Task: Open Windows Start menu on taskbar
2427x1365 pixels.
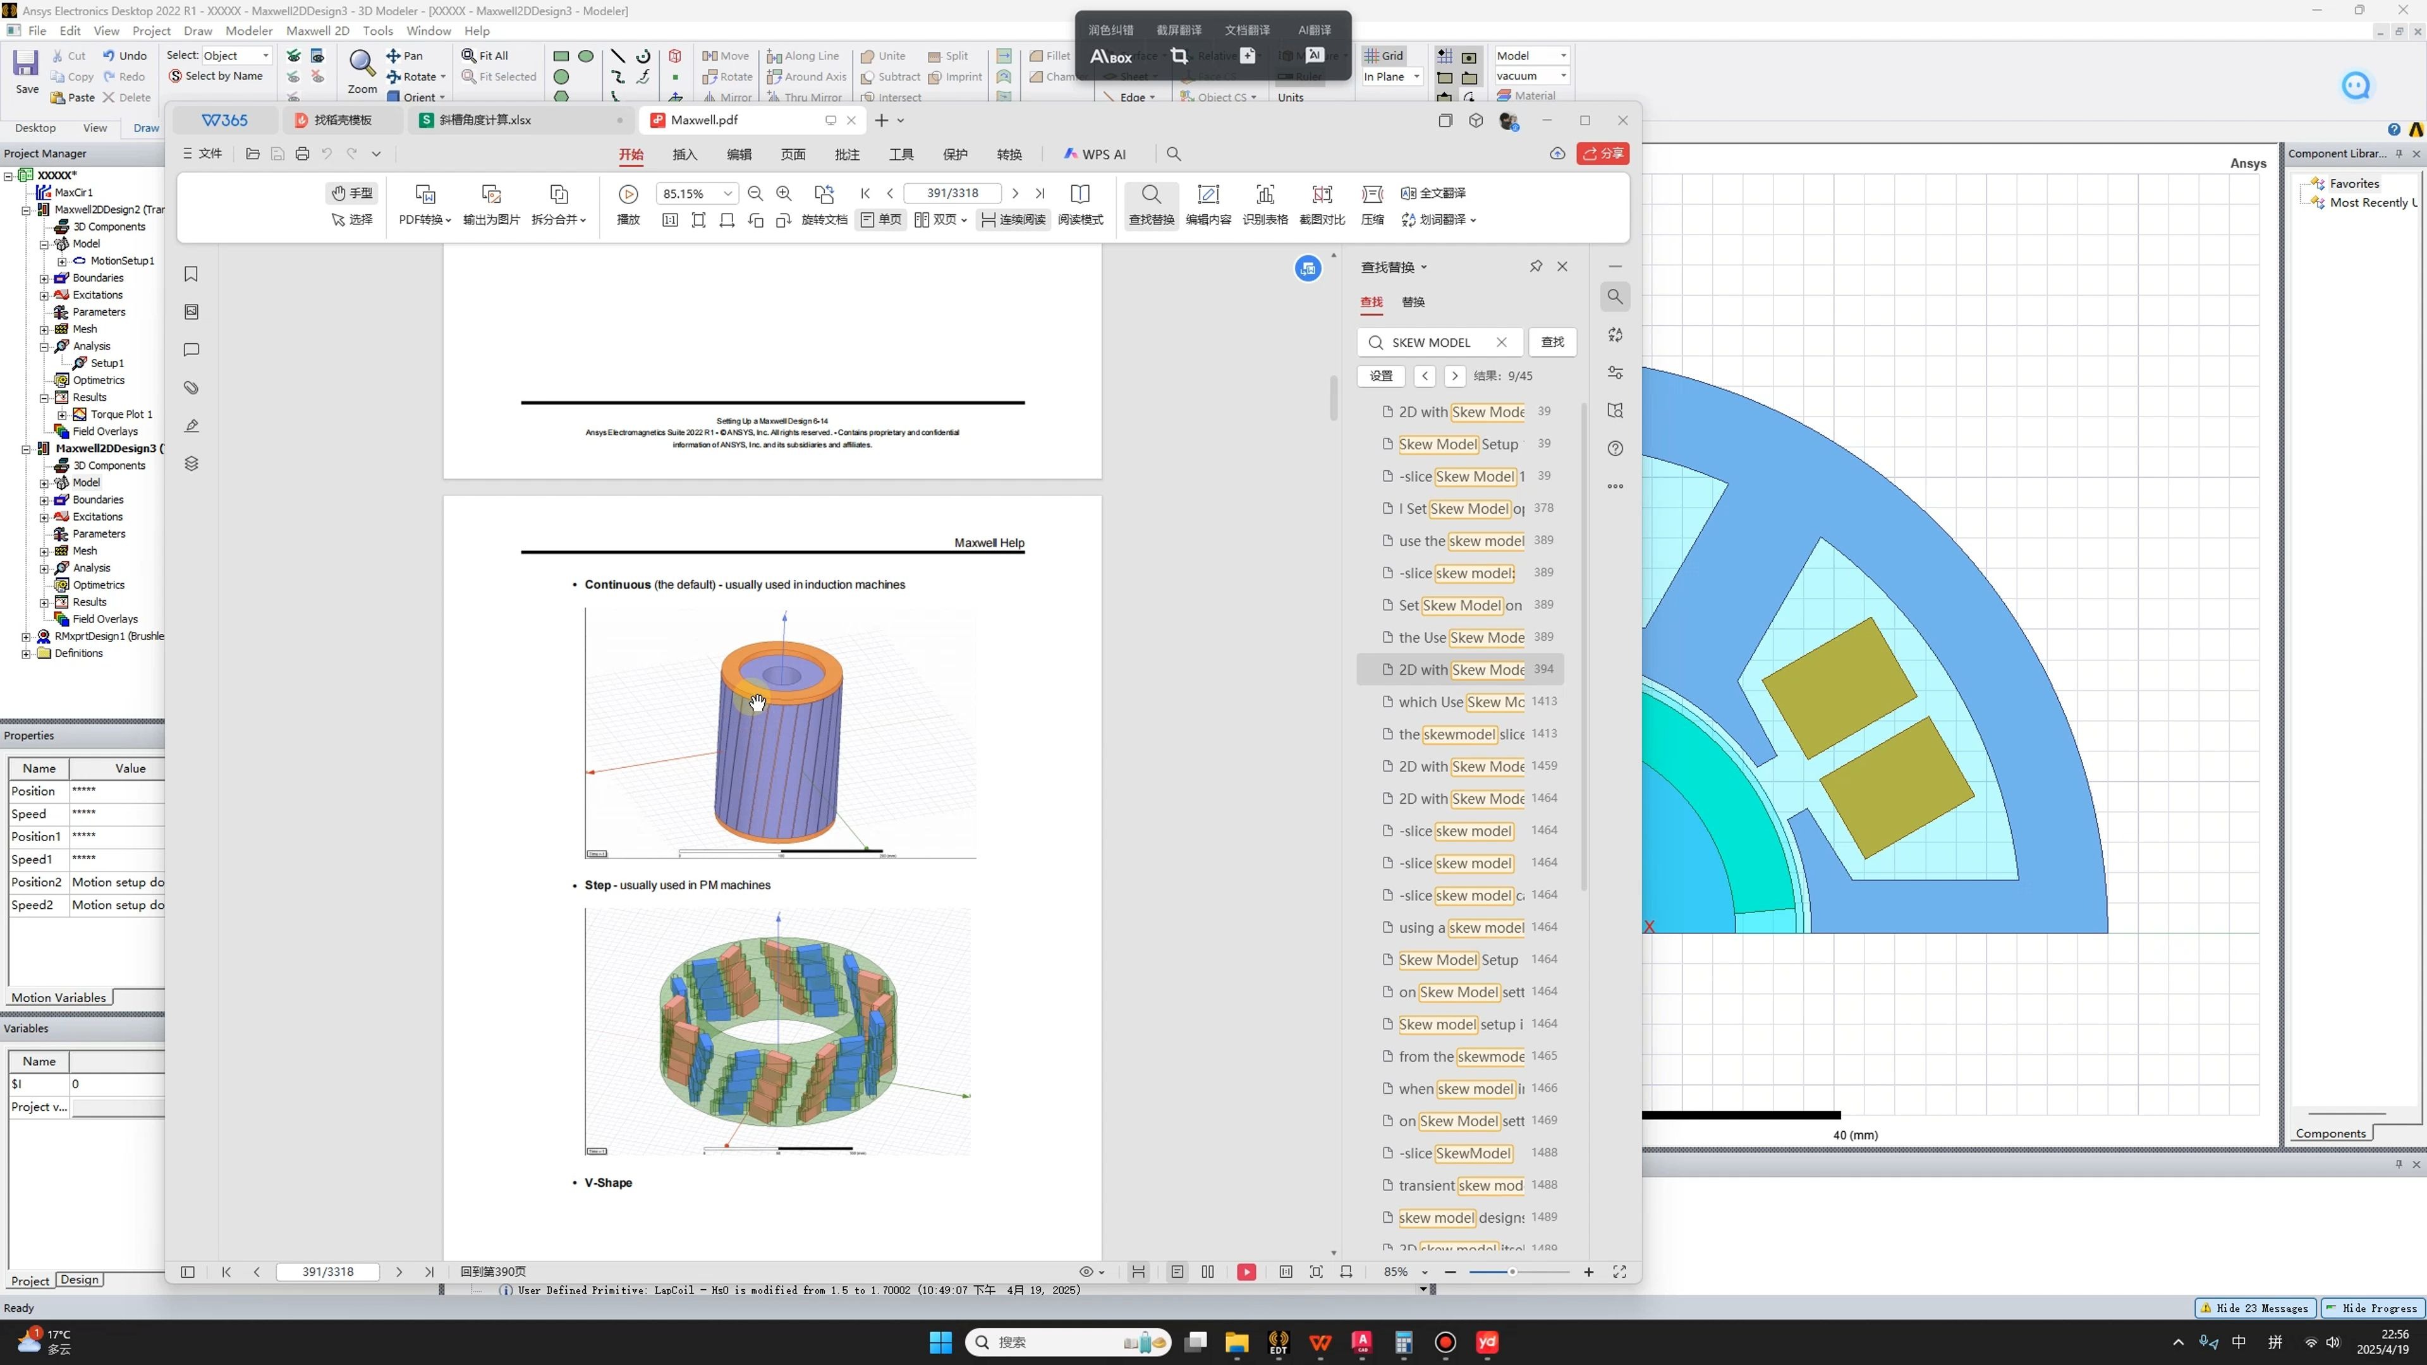Action: click(x=940, y=1342)
